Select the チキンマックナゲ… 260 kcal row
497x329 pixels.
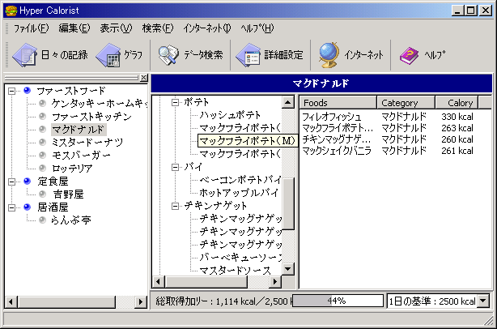click(388, 139)
